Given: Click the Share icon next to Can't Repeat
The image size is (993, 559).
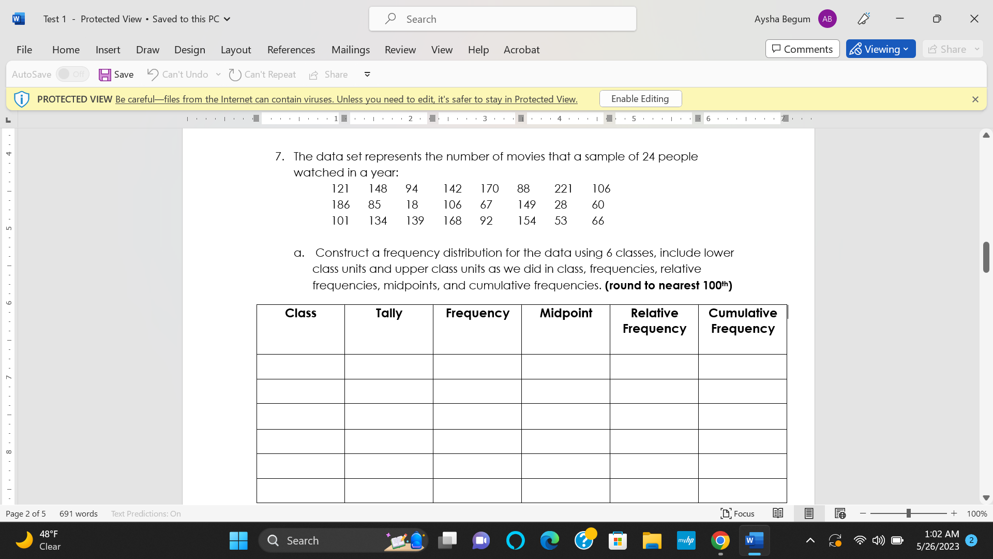Looking at the screenshot, I should tap(314, 75).
